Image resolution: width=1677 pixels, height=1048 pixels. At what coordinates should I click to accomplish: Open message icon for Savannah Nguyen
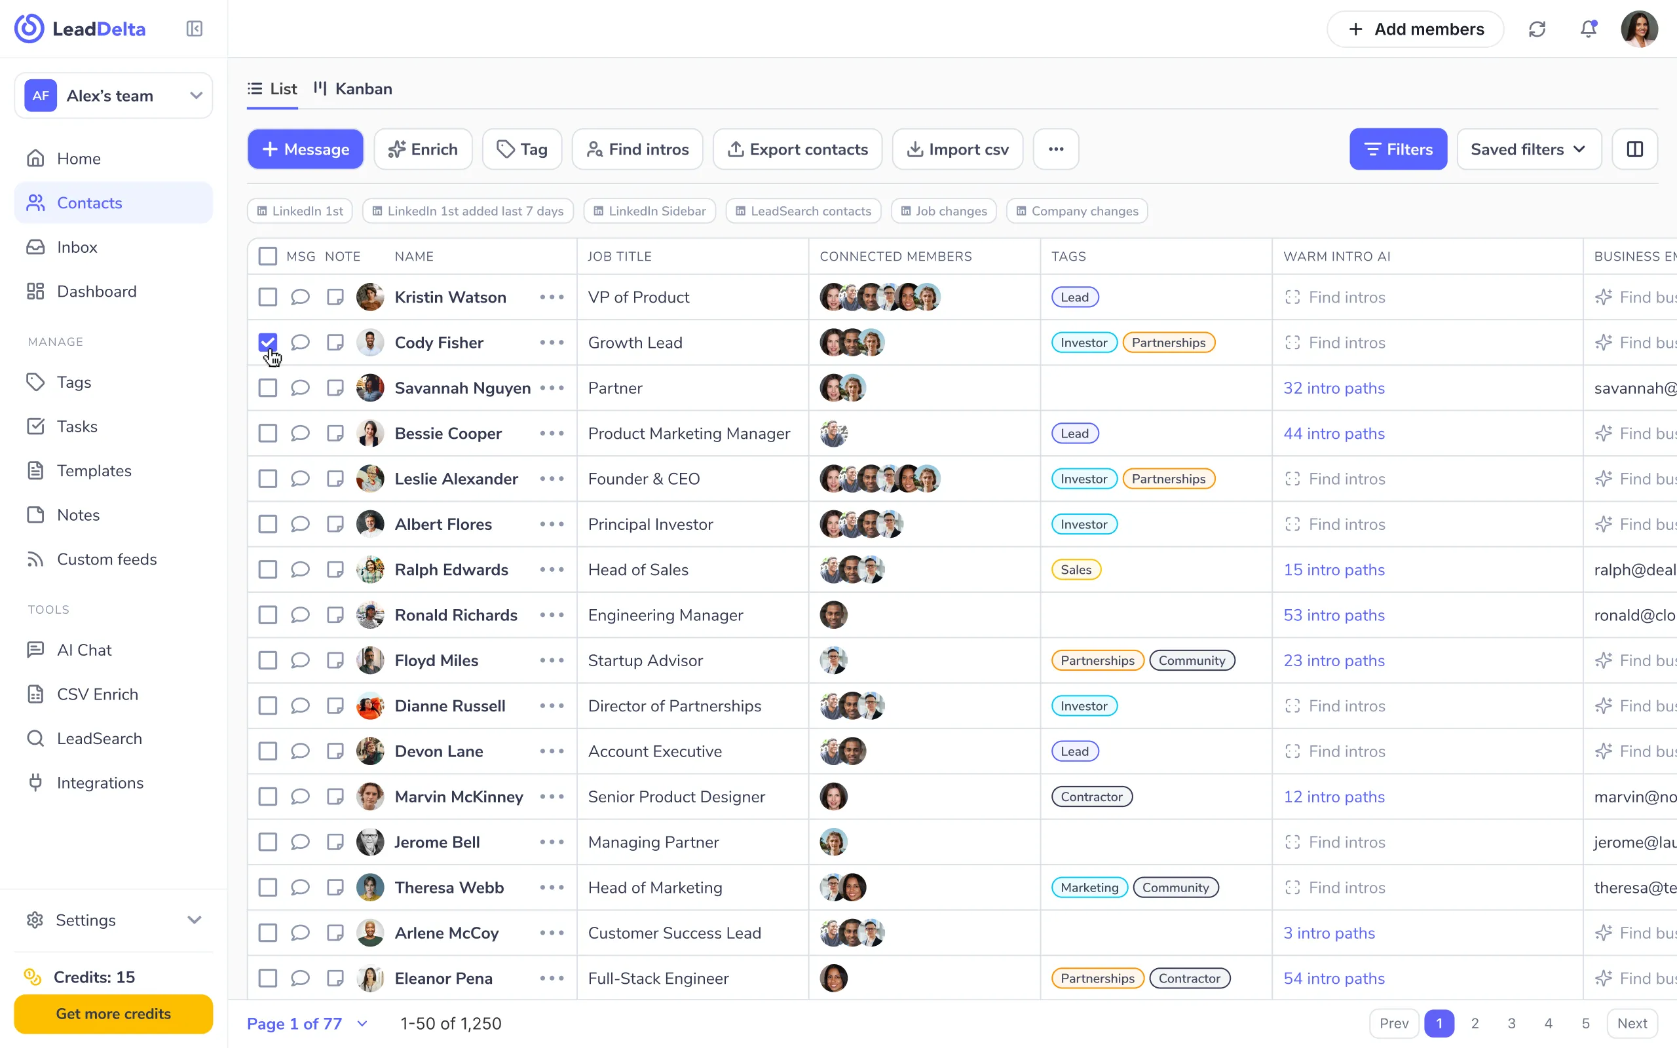click(299, 388)
